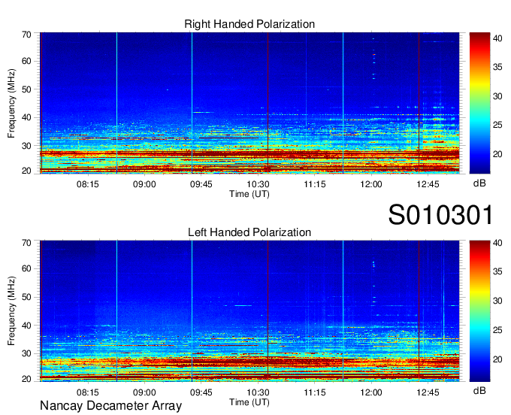
Task: Click the 70 MHz tick on Left Handed plot
Action: pyautogui.click(x=26, y=243)
